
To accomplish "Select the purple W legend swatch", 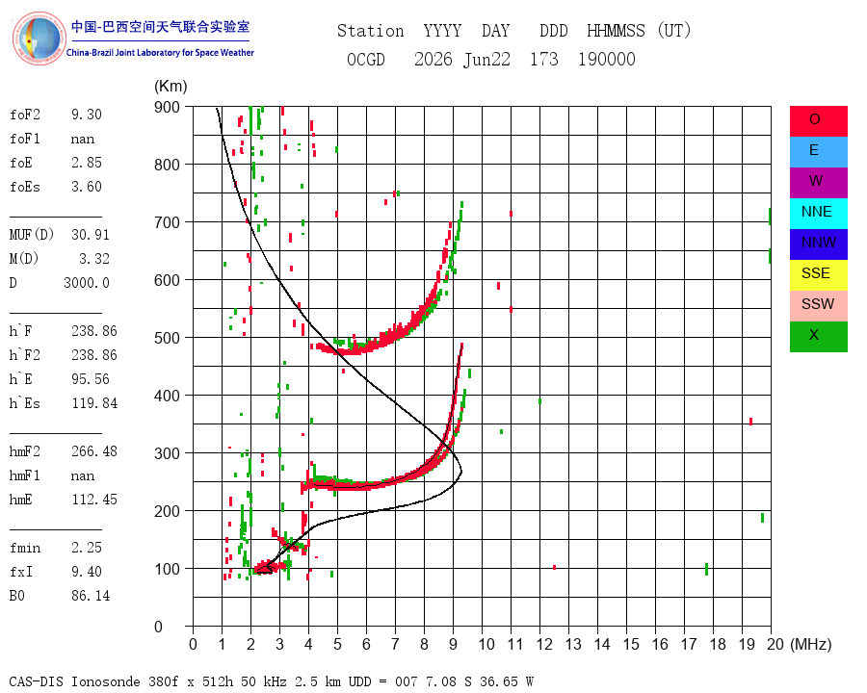I will coord(818,183).
